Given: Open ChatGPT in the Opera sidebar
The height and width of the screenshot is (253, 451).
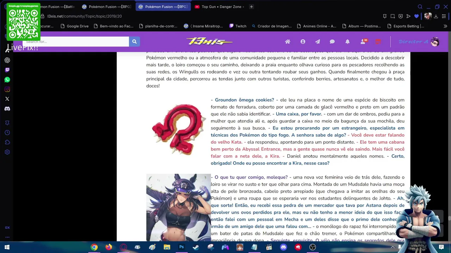Looking at the screenshot, I should [x=7, y=60].
